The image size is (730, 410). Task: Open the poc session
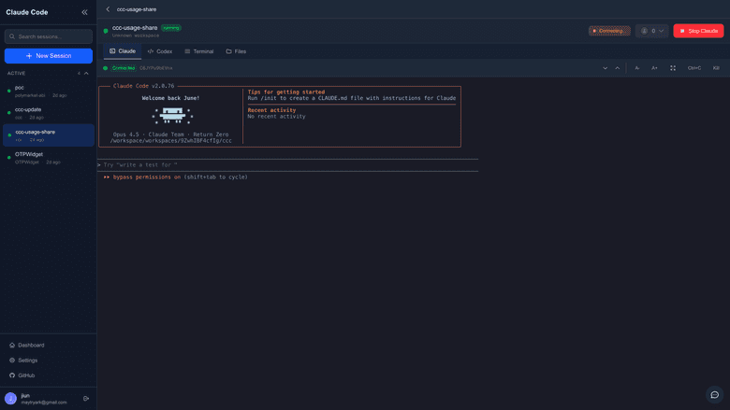(49, 91)
